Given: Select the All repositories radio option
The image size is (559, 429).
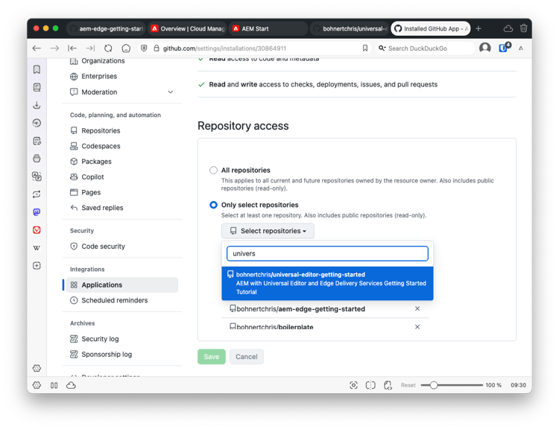Looking at the screenshot, I should (x=213, y=171).
